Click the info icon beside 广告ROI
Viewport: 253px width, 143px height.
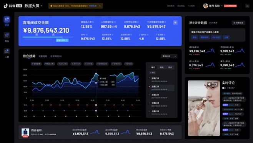148,35
